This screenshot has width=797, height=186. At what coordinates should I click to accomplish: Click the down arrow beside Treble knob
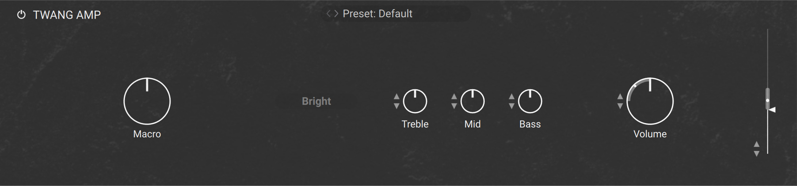click(396, 106)
